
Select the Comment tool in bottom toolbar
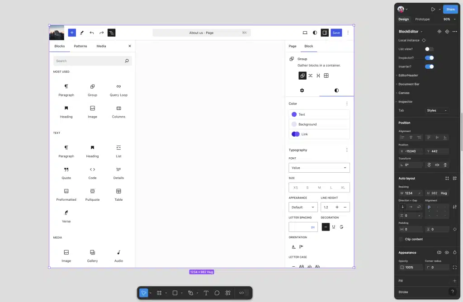click(217, 293)
